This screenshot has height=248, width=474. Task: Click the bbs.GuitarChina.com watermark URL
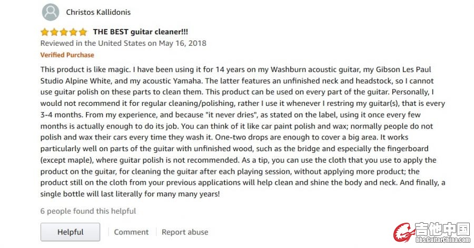[x=443, y=240]
